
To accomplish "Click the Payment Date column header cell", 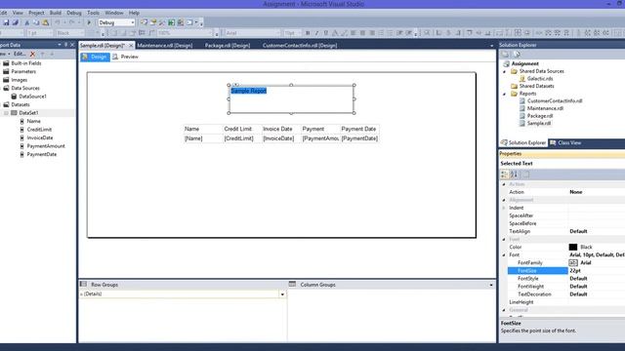I will pyautogui.click(x=359, y=129).
